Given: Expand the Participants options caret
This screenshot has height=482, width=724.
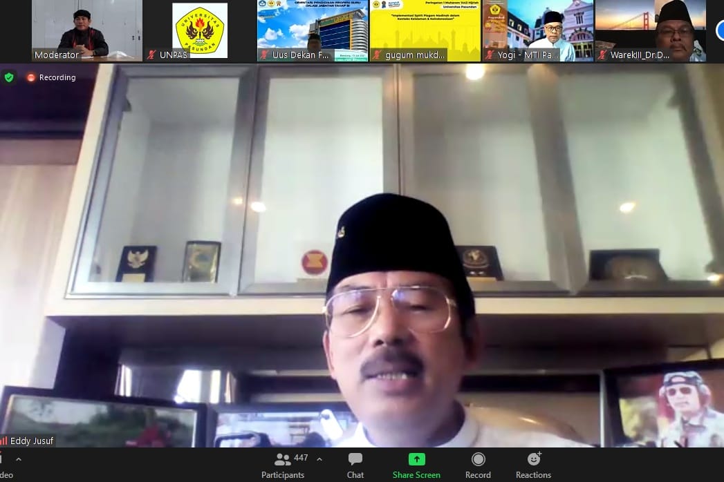Looking at the screenshot, I should tap(319, 459).
